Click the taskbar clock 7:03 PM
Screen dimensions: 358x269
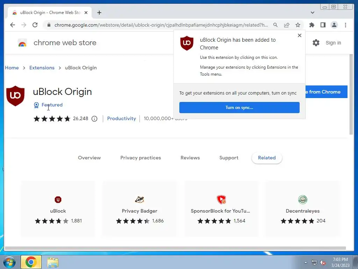point(340,260)
